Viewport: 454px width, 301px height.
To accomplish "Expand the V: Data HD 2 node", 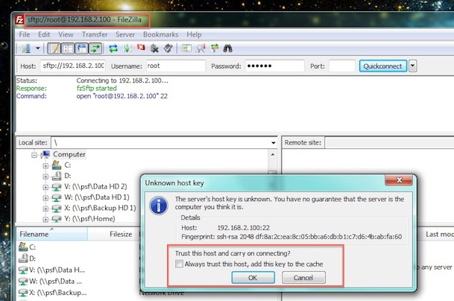I will tap(45, 187).
